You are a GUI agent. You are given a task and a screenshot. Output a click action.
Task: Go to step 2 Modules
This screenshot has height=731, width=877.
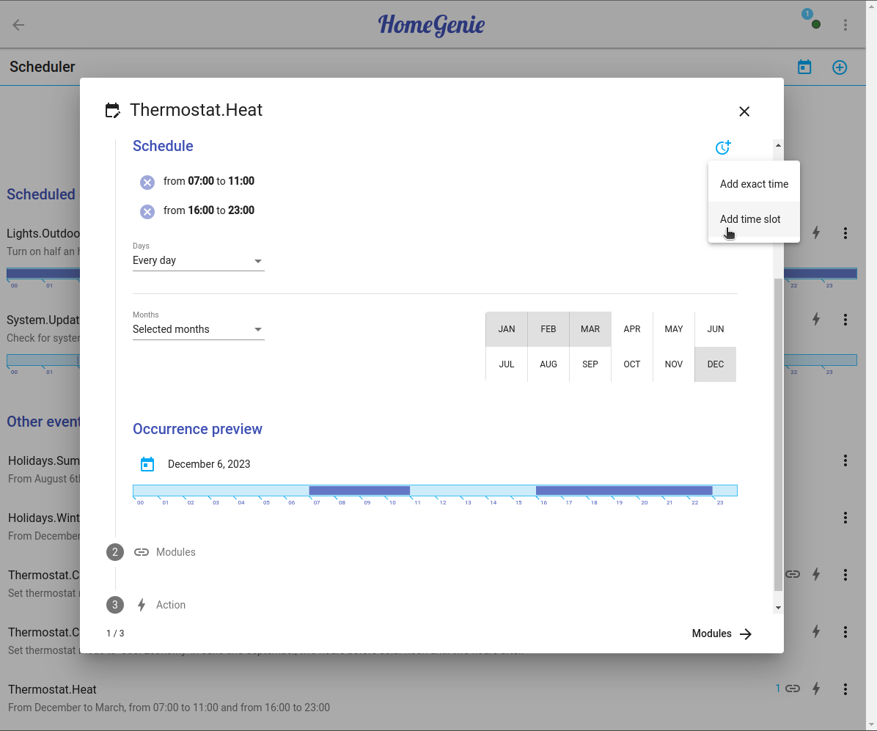(151, 552)
